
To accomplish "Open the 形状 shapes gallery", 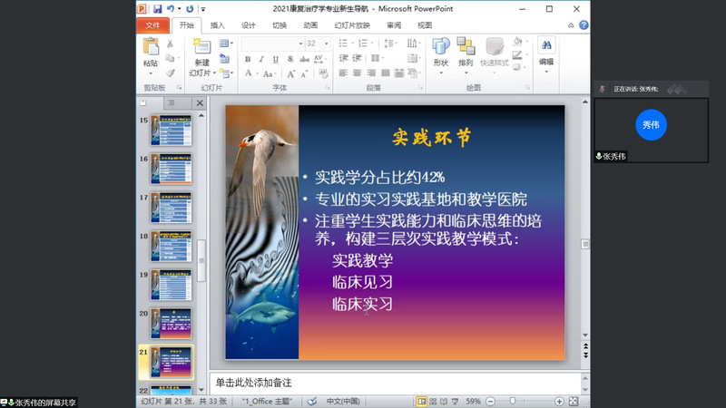I will (x=441, y=52).
